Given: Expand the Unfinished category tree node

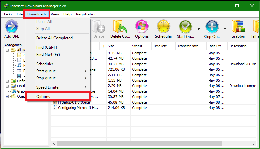Looking at the screenshot, I should (7, 81).
